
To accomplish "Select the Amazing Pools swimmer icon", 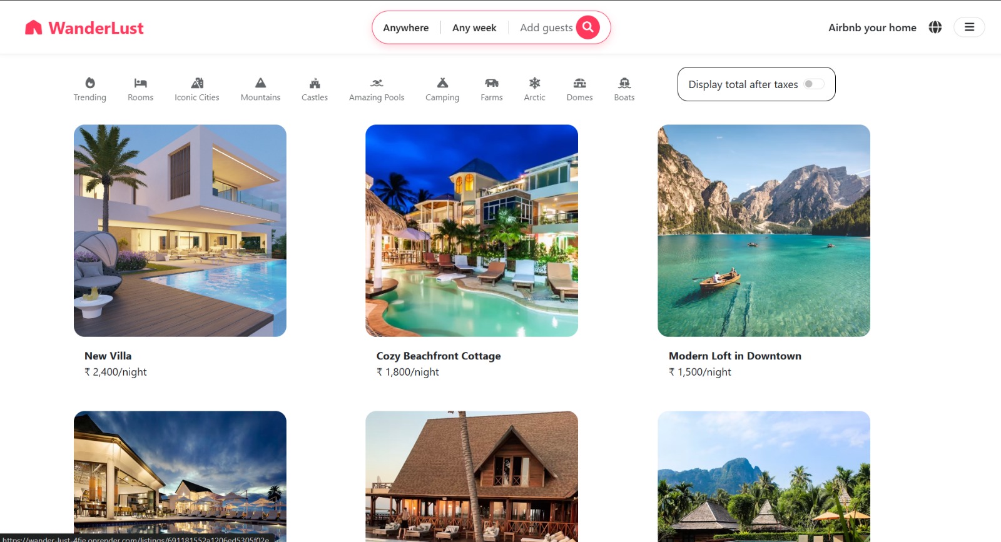I will coord(377,83).
